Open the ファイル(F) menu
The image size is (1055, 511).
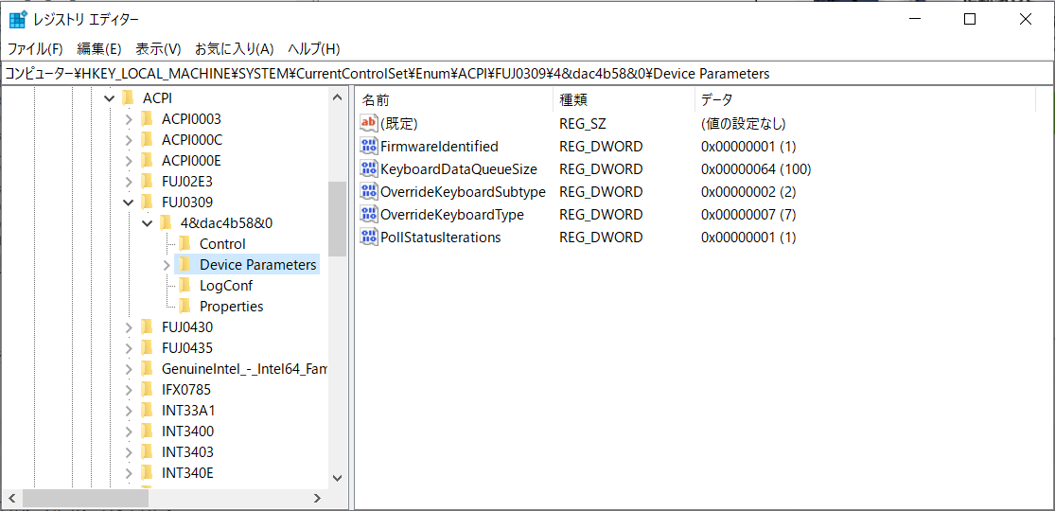[35, 49]
